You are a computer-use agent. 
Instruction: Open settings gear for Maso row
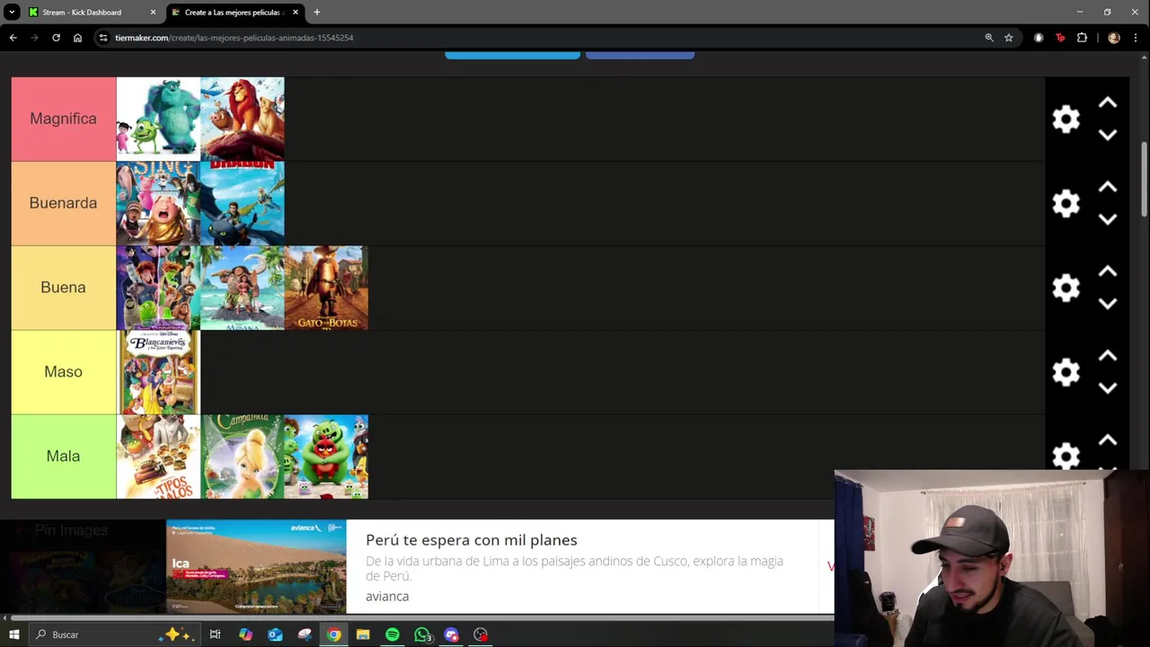(1066, 372)
